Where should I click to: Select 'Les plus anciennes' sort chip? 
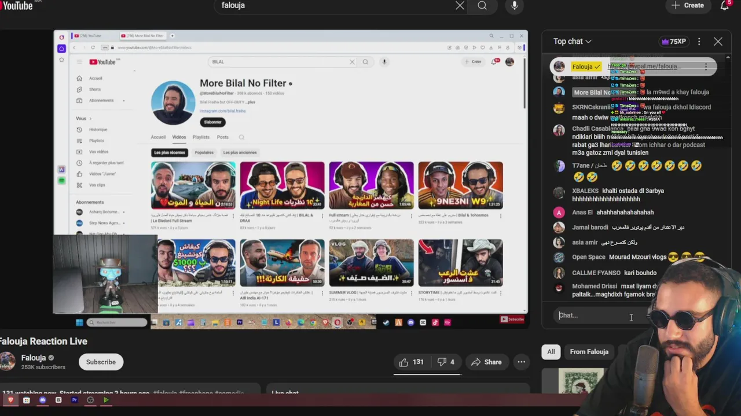[240, 153]
